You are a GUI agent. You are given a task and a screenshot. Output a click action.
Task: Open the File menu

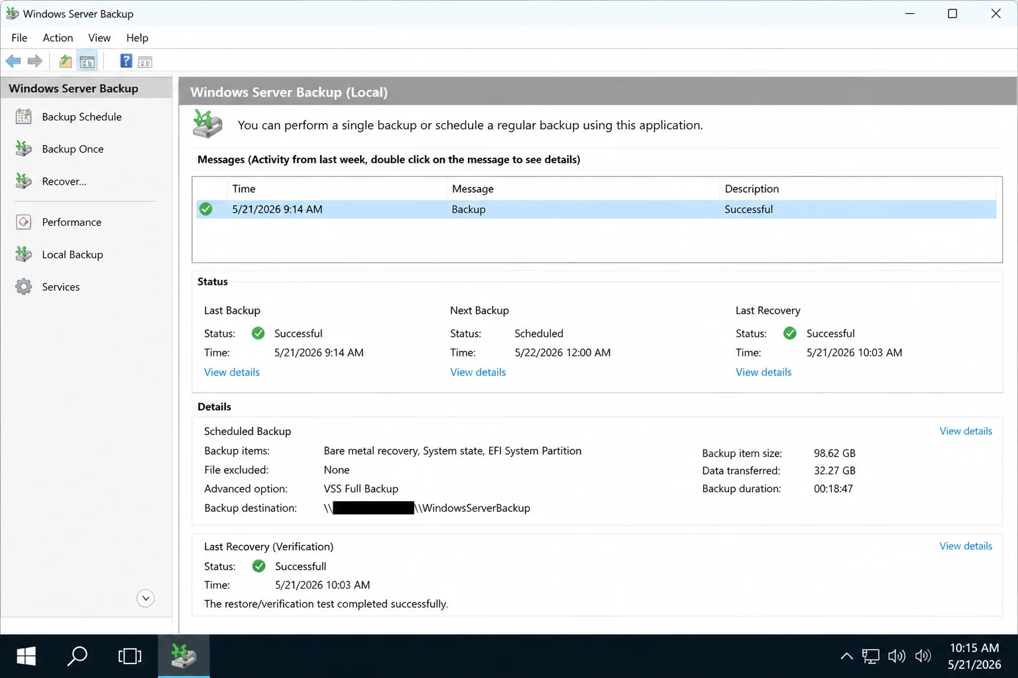tap(19, 38)
